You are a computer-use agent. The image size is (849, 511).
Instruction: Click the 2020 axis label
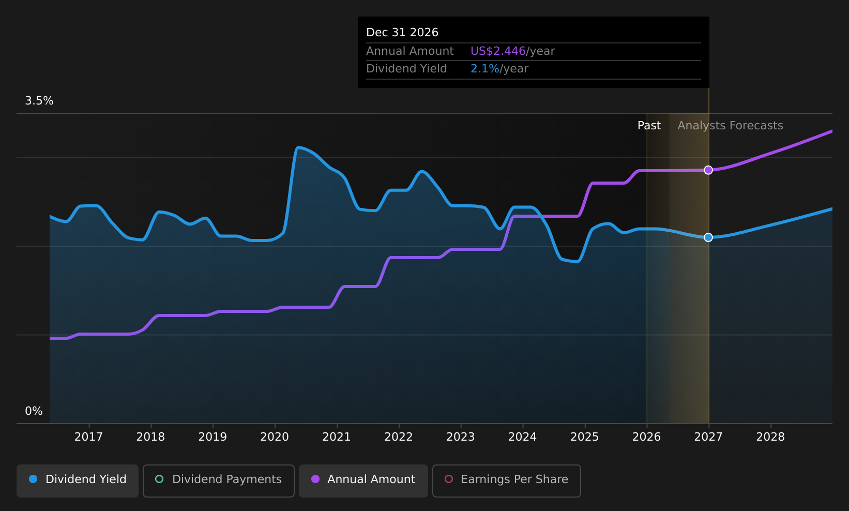tap(275, 437)
